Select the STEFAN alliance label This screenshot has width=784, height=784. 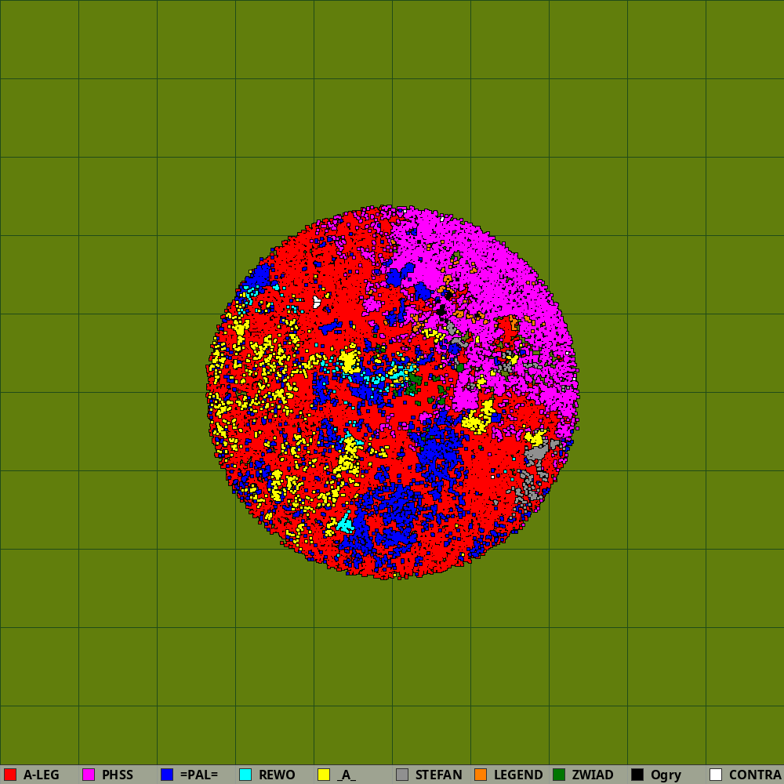click(x=438, y=775)
